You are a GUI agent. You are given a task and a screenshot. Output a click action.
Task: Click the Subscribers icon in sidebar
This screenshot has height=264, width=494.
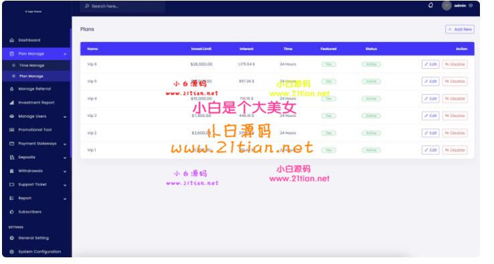click(11, 212)
